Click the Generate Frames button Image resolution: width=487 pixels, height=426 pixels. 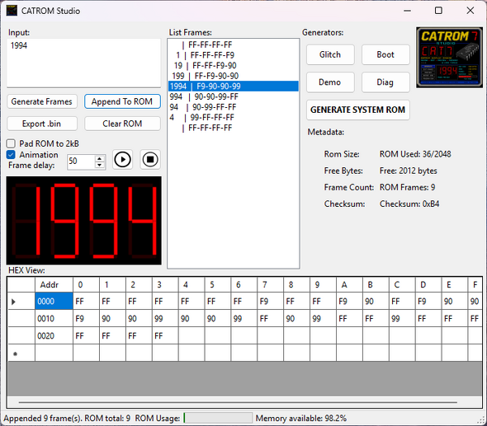point(42,101)
